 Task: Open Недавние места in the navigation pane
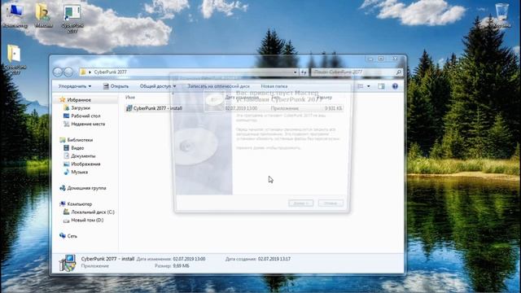coord(88,124)
